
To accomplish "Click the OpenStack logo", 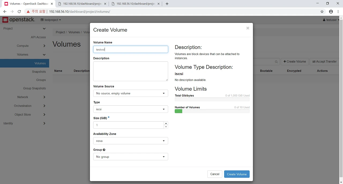I will pos(18,20).
